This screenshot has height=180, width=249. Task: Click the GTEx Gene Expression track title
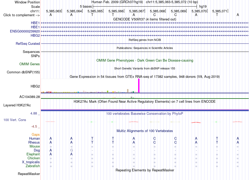(145, 77)
